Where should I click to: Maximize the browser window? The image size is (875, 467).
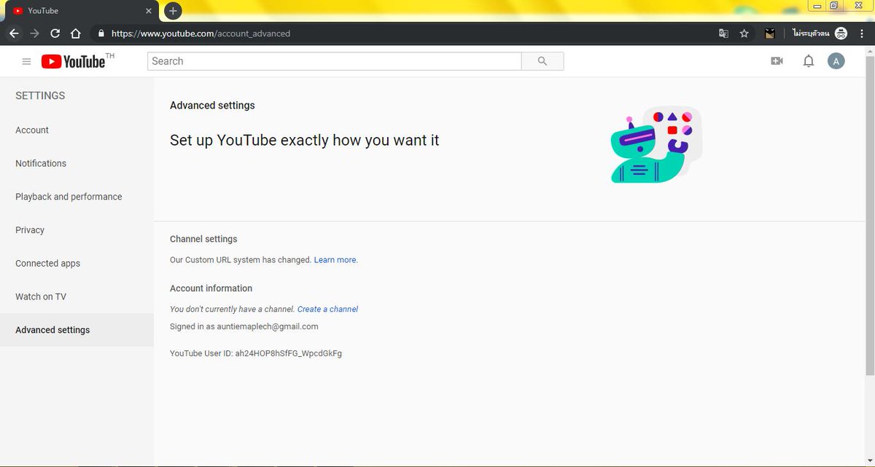point(834,6)
